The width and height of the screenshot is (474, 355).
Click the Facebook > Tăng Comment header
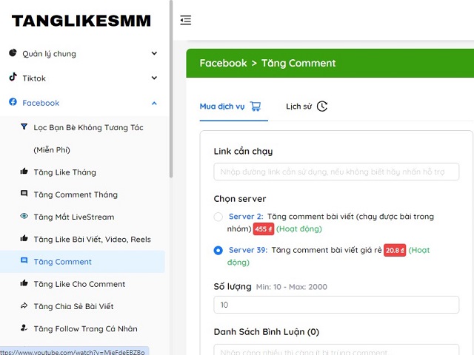tap(267, 63)
